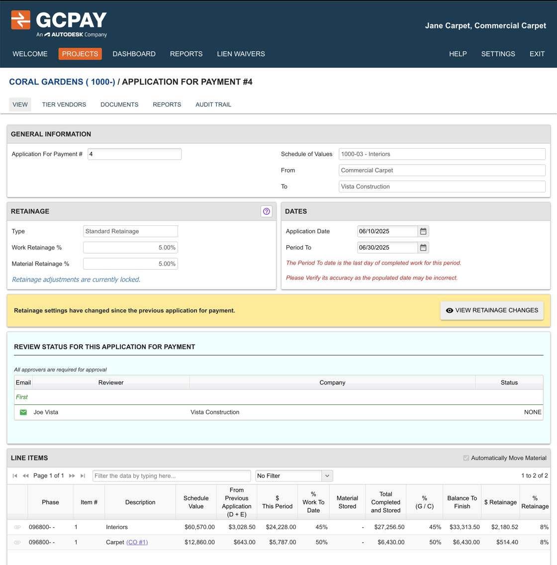Open the WELCOME menu

(x=30, y=54)
